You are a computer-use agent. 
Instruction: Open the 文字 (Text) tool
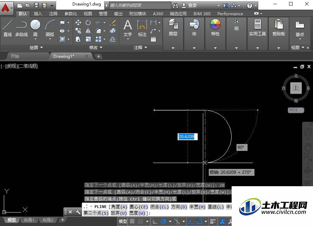pos(128,28)
